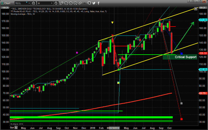
Task: Click the yellow down triangle marker
Action: pyautogui.click(x=112, y=23)
